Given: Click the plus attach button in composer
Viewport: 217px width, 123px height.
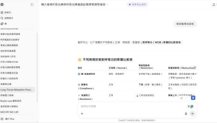Looking at the screenshot, I should click(82, 114).
